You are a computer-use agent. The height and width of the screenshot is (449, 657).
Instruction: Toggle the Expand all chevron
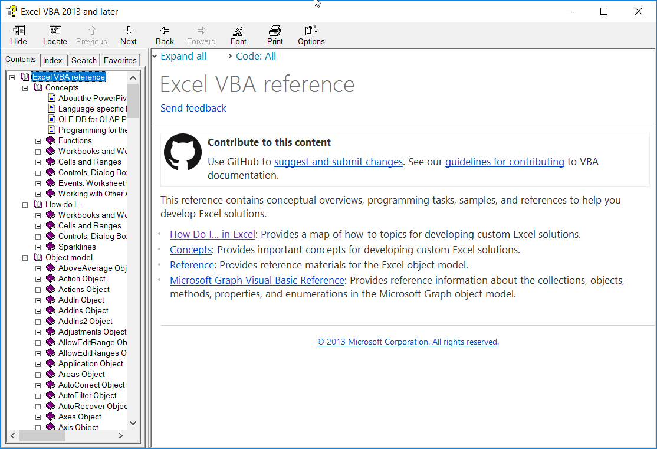155,56
